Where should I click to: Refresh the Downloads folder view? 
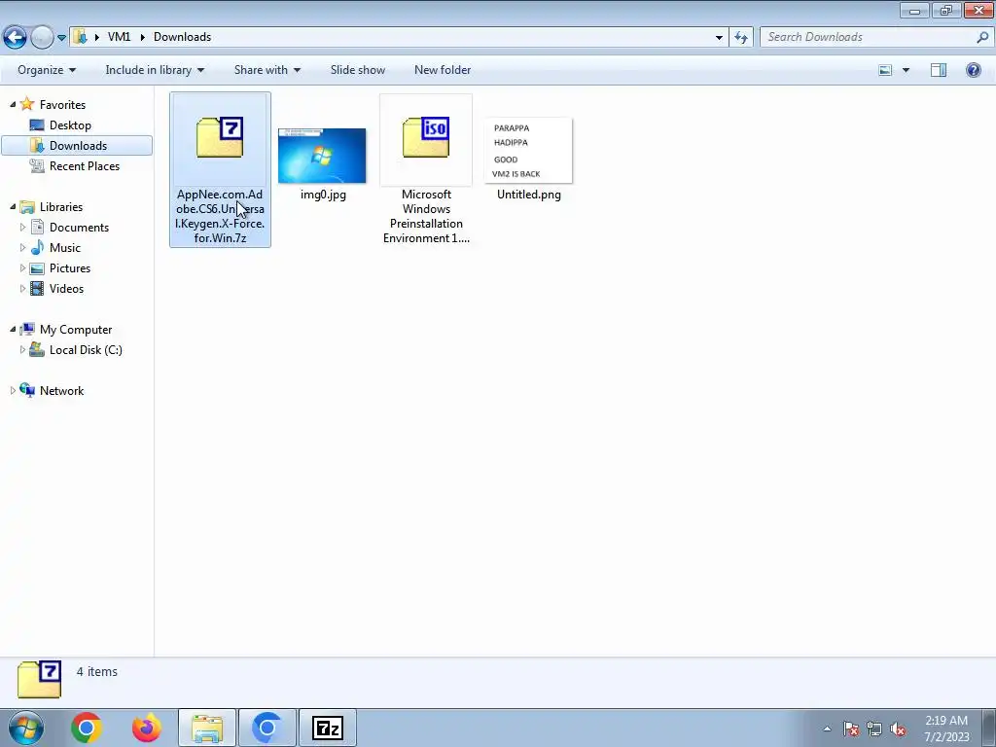(741, 38)
